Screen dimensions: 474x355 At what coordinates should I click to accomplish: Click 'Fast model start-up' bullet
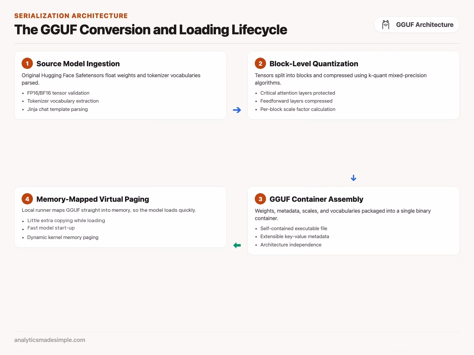tap(51, 228)
